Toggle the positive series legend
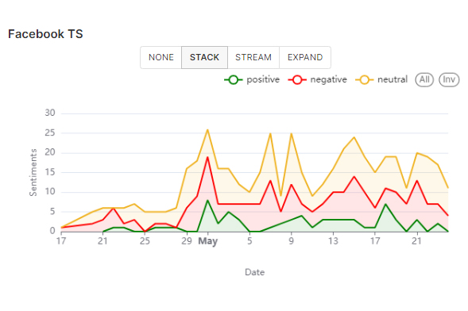 pos(252,79)
